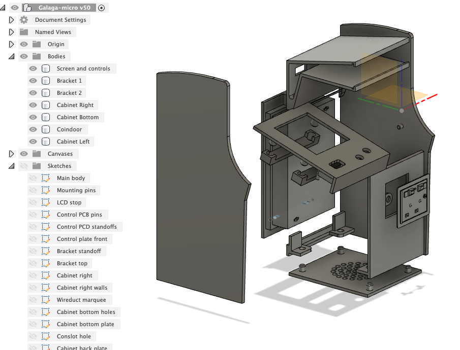Screen dimensions: 460x350
Task: Select the Main body sketch
Action: click(x=71, y=178)
